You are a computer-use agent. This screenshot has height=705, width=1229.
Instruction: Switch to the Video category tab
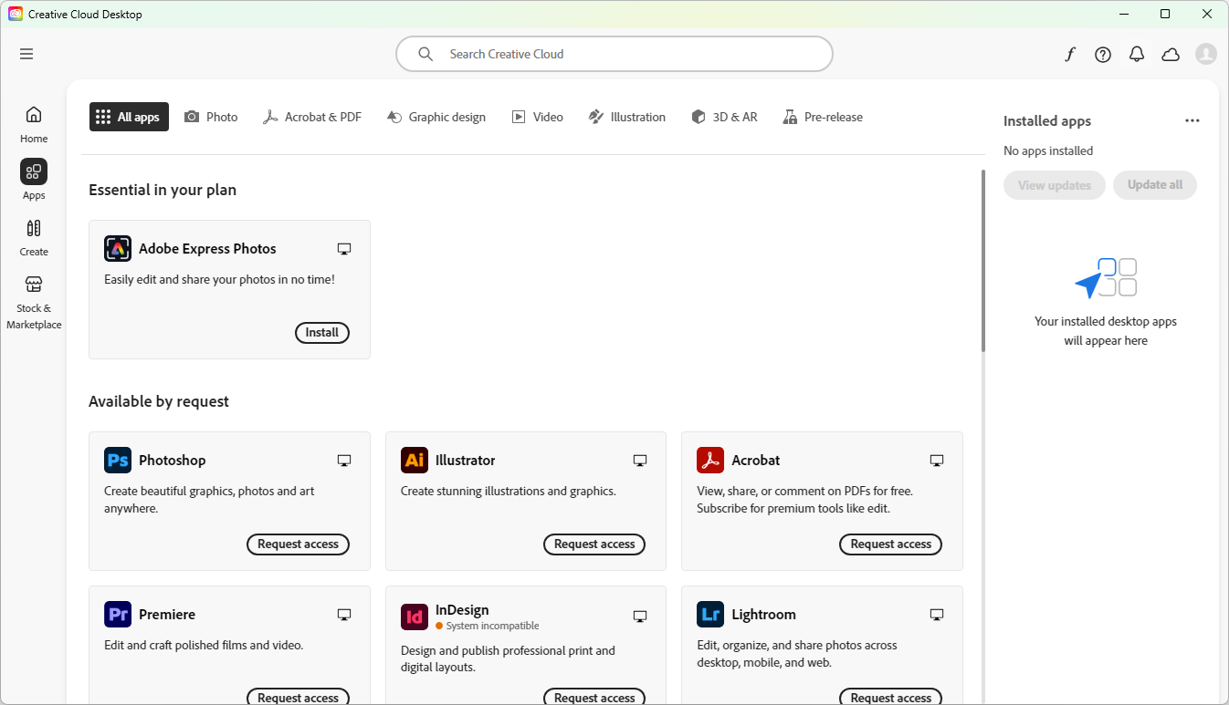coord(537,117)
